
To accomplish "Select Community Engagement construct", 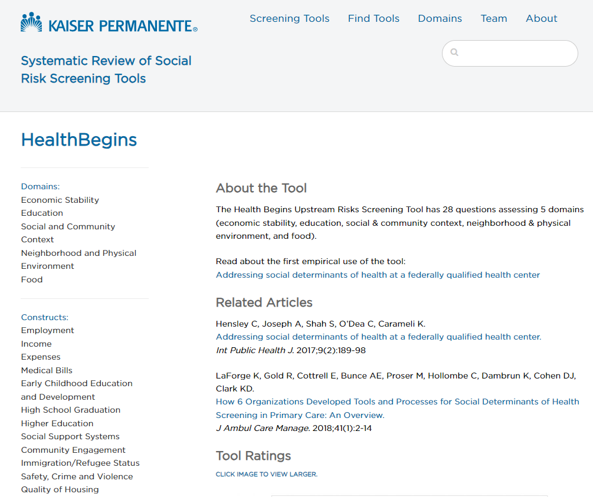I will coord(73,450).
